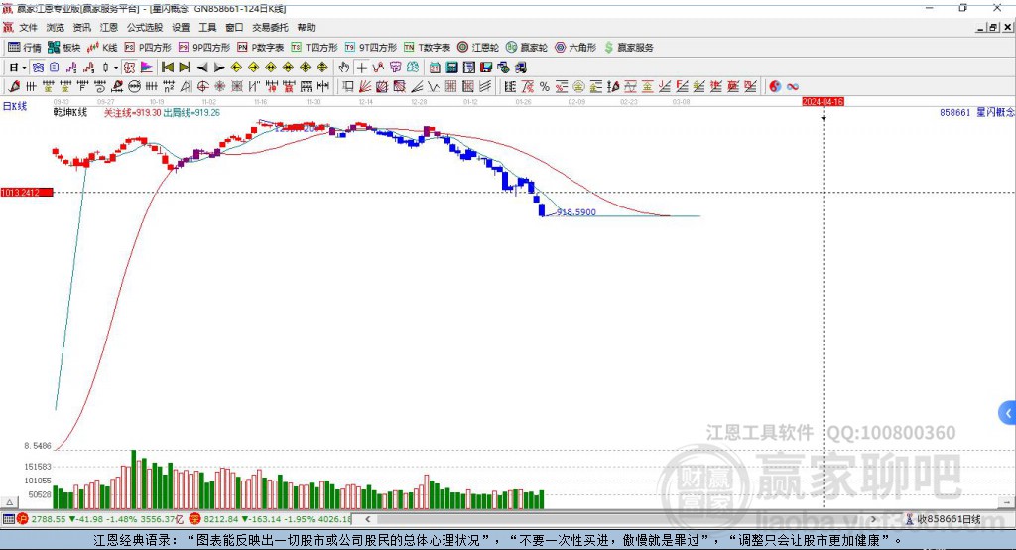Screen dimensions: 1016x550
Task: Click the 918.5900 price annotation
Action: point(576,212)
